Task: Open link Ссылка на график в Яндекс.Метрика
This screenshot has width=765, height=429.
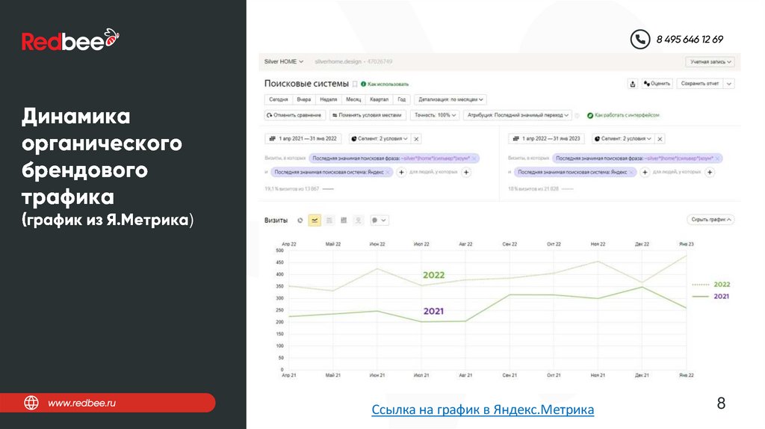Action: coord(483,410)
